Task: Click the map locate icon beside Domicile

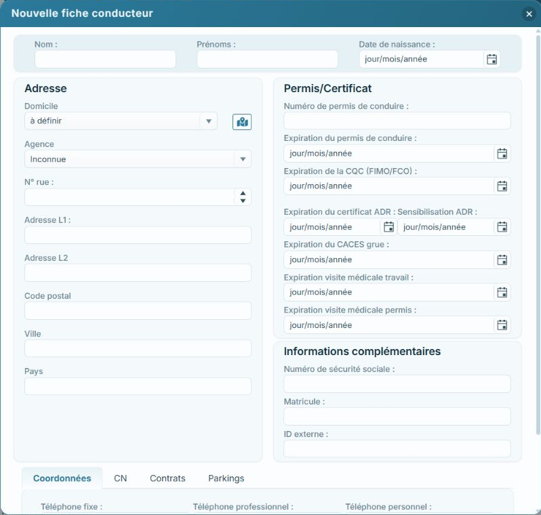Action: coord(242,122)
